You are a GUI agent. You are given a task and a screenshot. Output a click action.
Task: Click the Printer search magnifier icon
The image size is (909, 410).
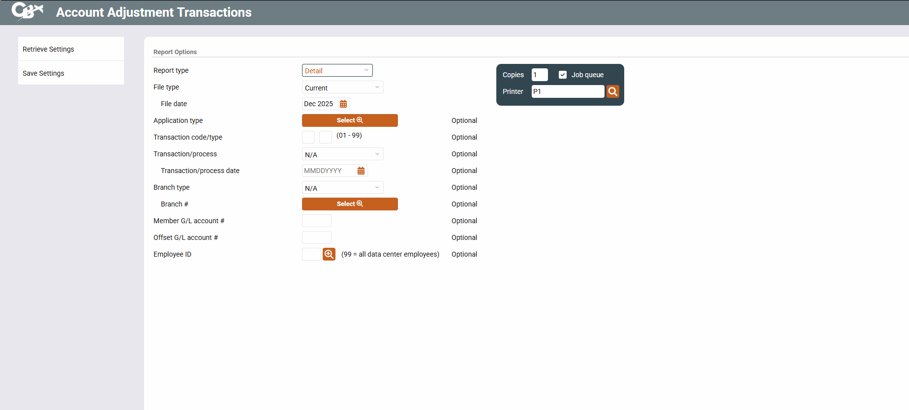612,91
